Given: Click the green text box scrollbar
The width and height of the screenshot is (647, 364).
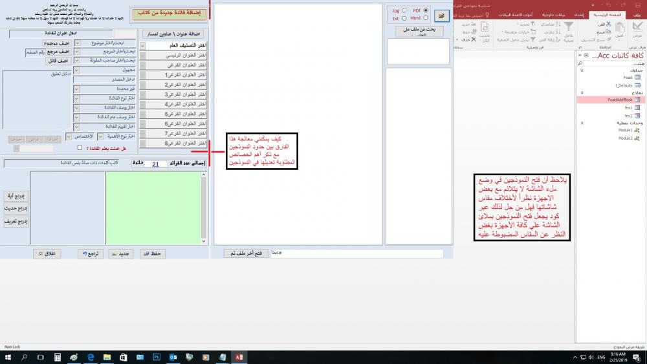Looking at the screenshot, I should tap(203, 208).
